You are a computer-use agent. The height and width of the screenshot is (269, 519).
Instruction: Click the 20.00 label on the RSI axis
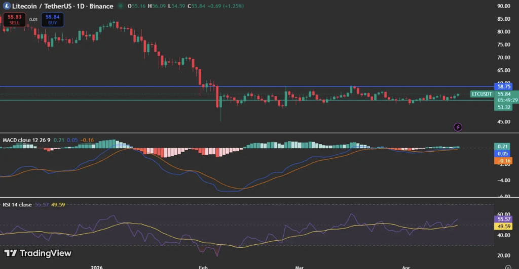pyautogui.click(x=504, y=255)
